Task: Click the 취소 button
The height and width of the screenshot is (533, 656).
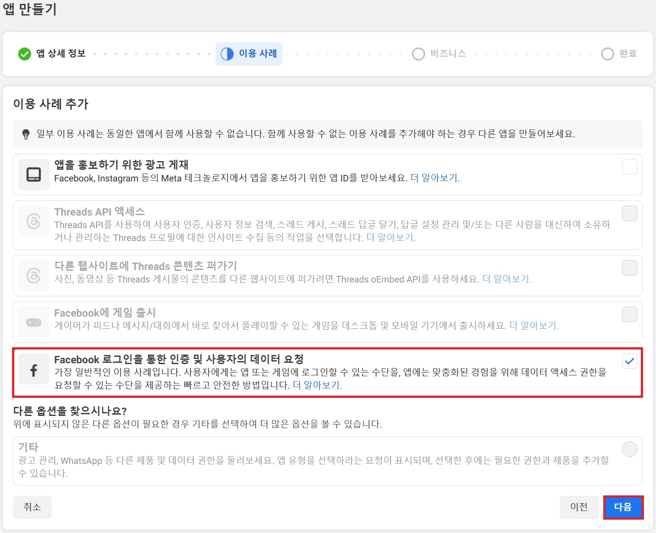Action: click(x=32, y=507)
